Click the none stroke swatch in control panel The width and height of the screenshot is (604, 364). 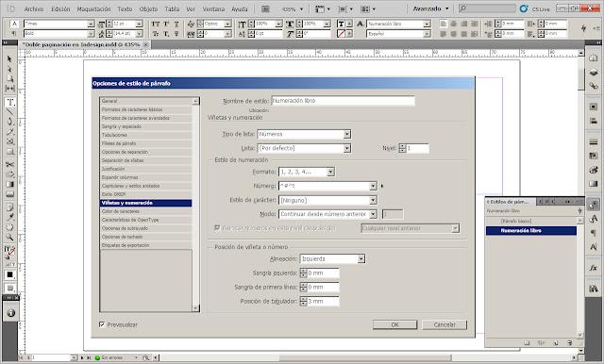(x=341, y=34)
